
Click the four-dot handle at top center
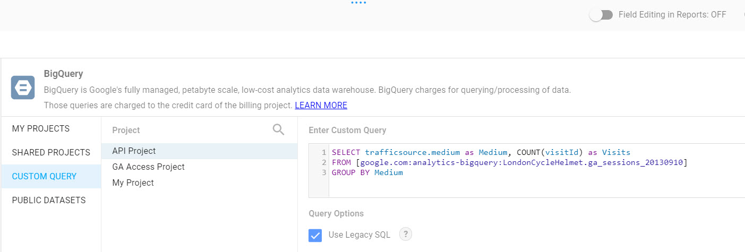[x=358, y=3]
